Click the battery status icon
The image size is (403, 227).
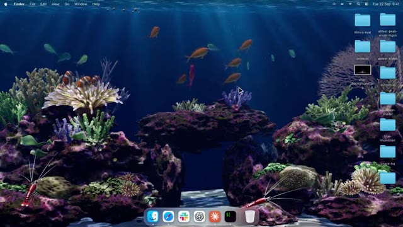point(342,4)
